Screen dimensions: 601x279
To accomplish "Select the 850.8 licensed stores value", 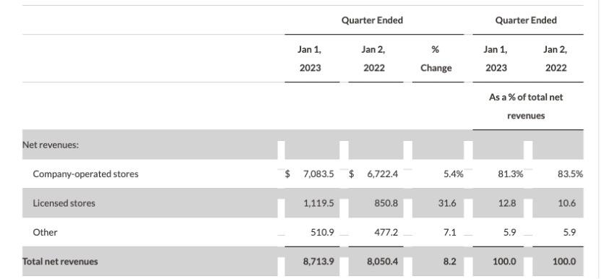I will 386,203.
